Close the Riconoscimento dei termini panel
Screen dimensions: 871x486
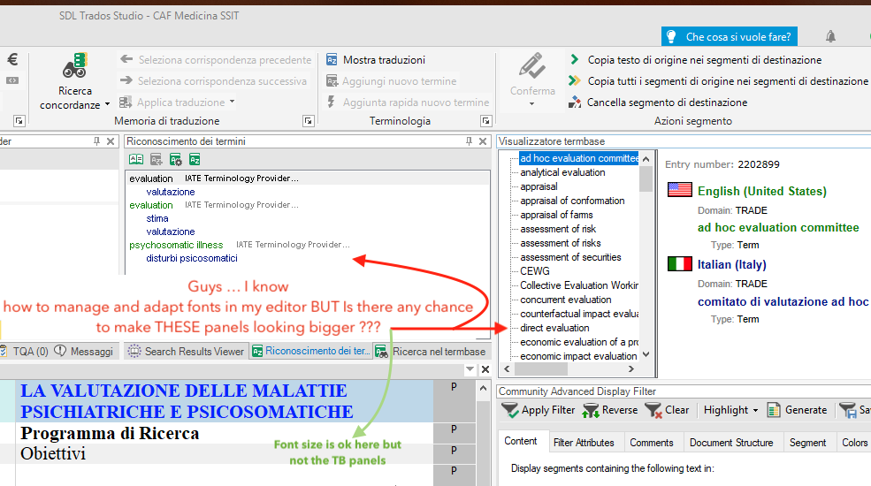click(483, 141)
